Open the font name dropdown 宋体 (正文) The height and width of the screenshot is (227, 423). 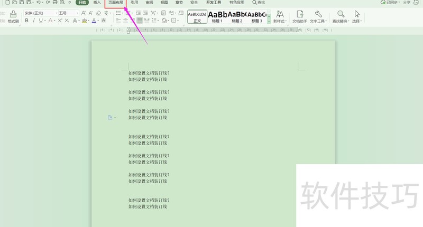point(41,13)
